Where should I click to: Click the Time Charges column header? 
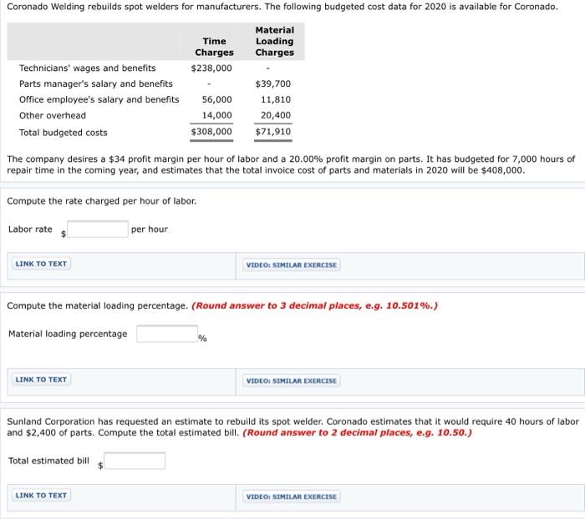(x=214, y=47)
